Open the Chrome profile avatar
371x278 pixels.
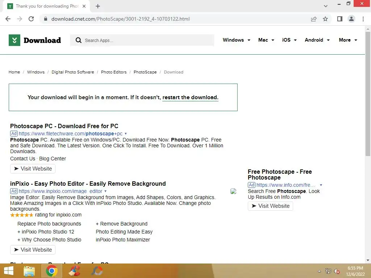tap(351, 19)
